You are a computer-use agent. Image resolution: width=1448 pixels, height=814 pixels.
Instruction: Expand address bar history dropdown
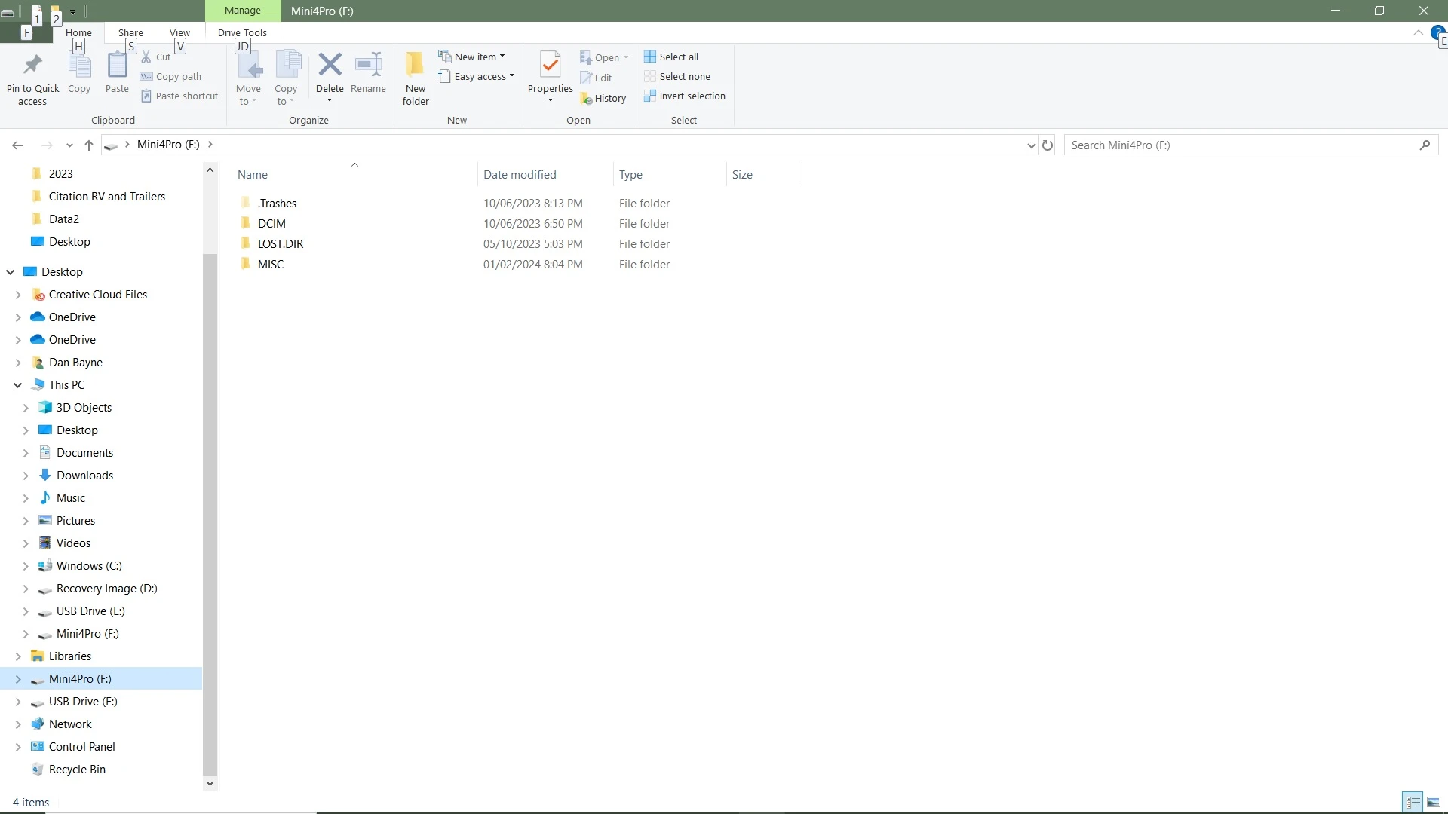click(x=1032, y=145)
